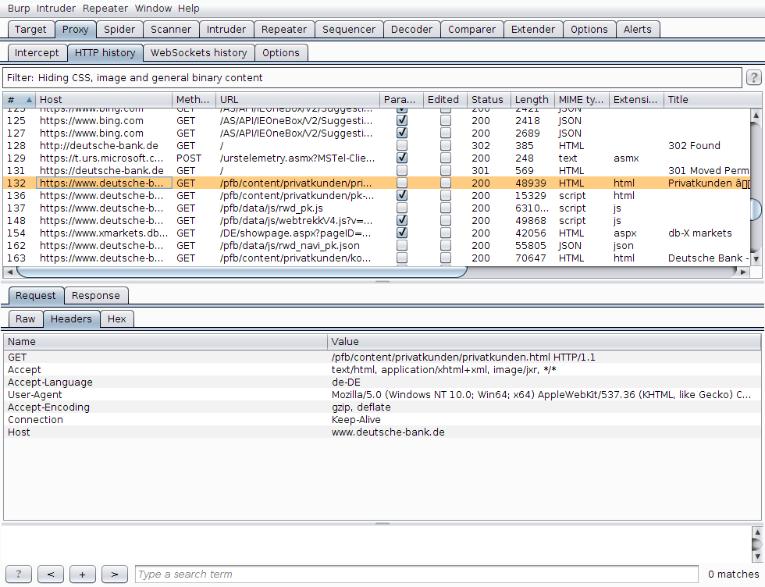Viewport: 765px width, 587px height.
Task: Open the filter bar settings
Action: click(372, 78)
